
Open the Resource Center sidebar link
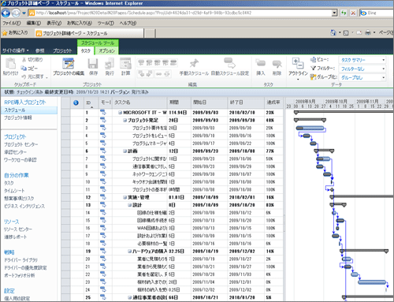point(18,229)
